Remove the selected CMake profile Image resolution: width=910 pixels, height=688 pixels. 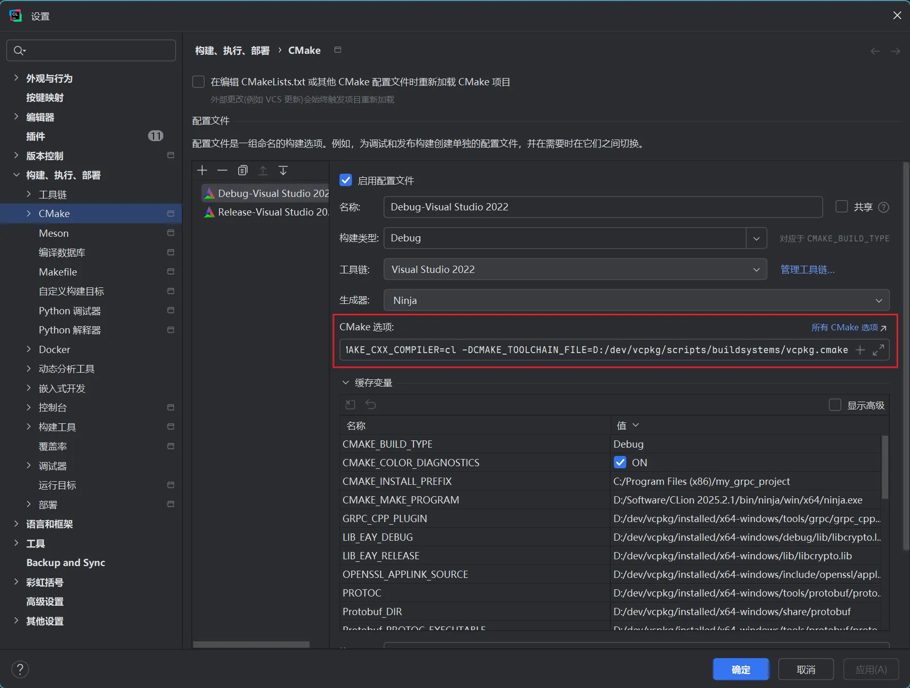tap(222, 171)
